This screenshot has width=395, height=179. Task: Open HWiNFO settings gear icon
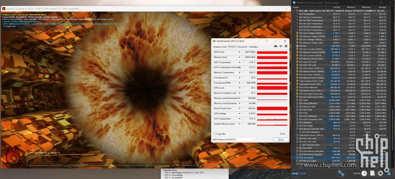pos(380,173)
